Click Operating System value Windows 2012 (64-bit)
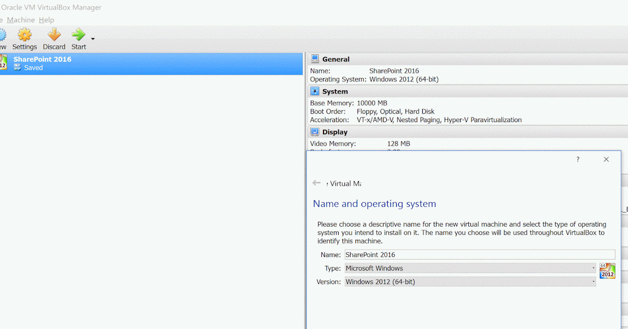Screen dimensions: 628x329 [x=404, y=79]
